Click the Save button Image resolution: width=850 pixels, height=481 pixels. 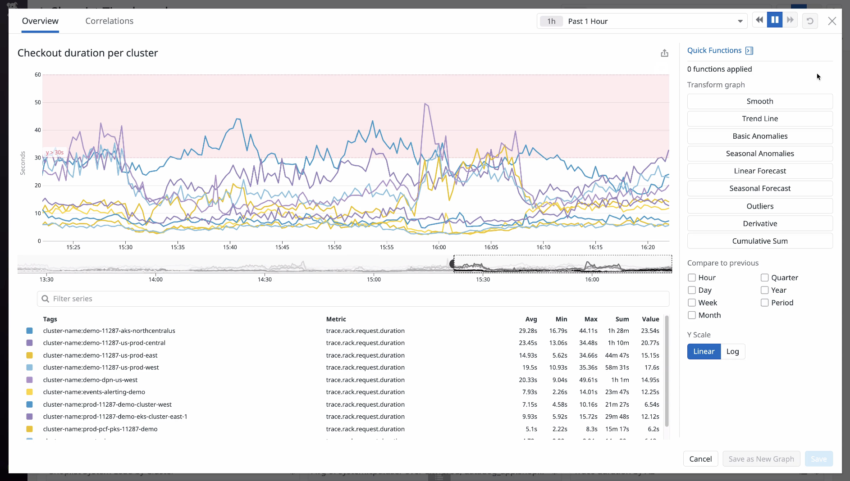[x=818, y=459]
